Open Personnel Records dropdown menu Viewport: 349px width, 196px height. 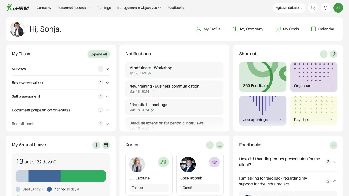tap(74, 8)
